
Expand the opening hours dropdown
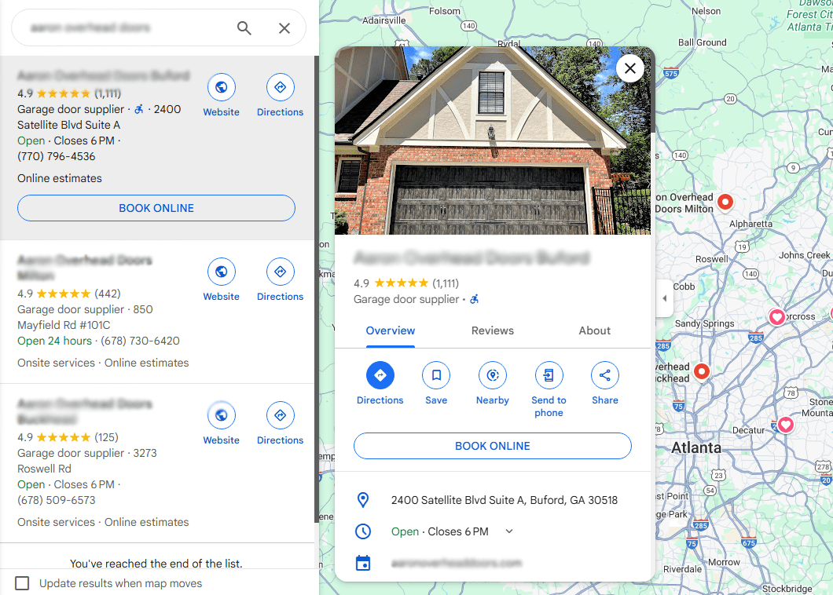coord(509,531)
